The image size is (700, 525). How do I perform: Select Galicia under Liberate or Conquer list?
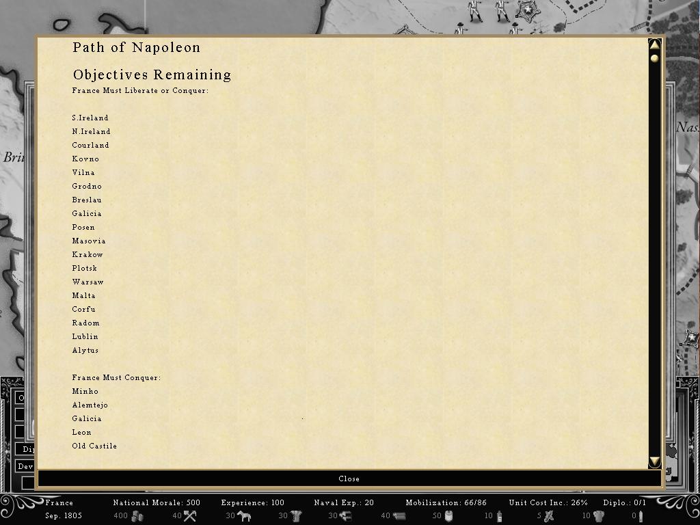87,213
